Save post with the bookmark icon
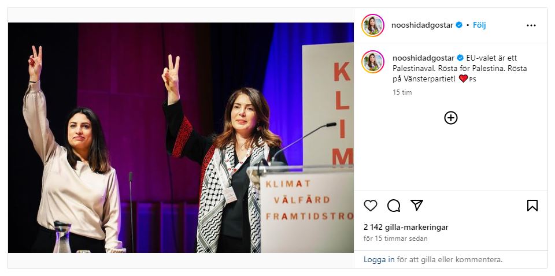 click(532, 206)
